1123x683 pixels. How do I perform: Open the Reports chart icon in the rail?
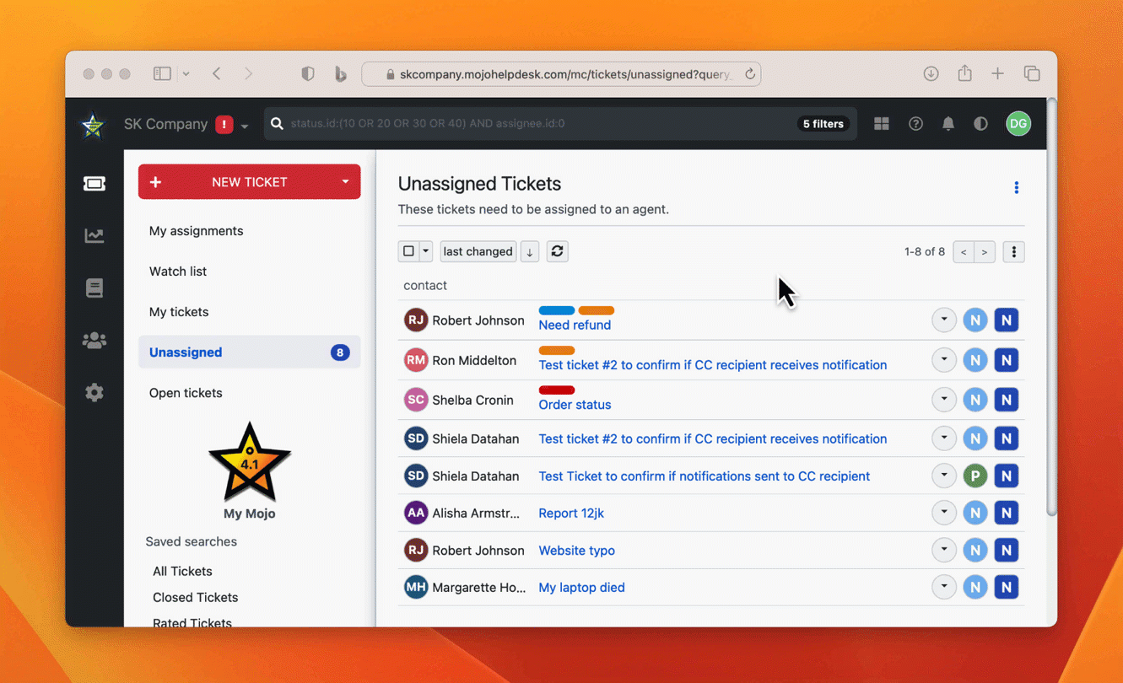pyautogui.click(x=94, y=236)
